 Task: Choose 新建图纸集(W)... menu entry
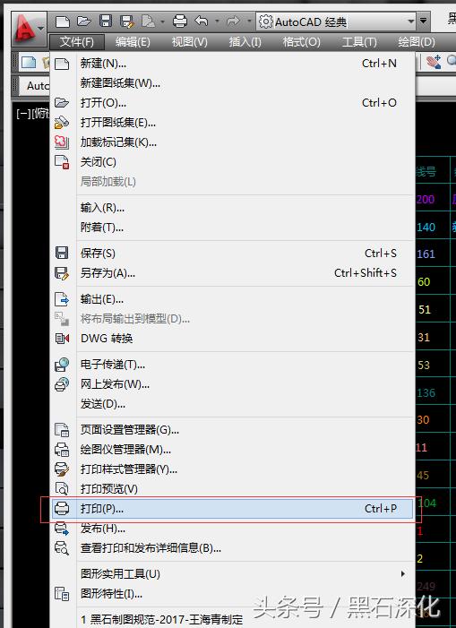pos(233,83)
